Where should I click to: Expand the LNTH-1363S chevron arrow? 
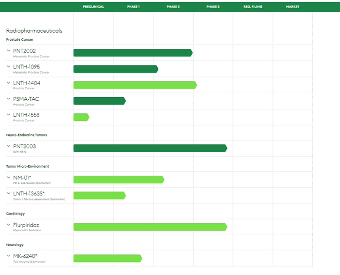click(9, 194)
